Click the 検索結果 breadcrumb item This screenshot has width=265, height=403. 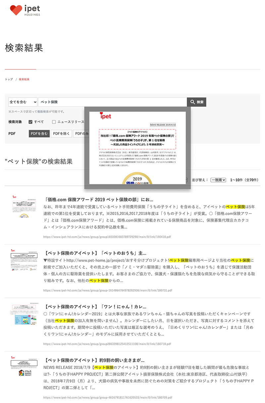click(24, 79)
